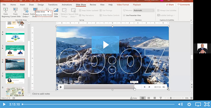Open the File tab
Image resolution: width=211 pixels, height=108 pixels.
4,4
